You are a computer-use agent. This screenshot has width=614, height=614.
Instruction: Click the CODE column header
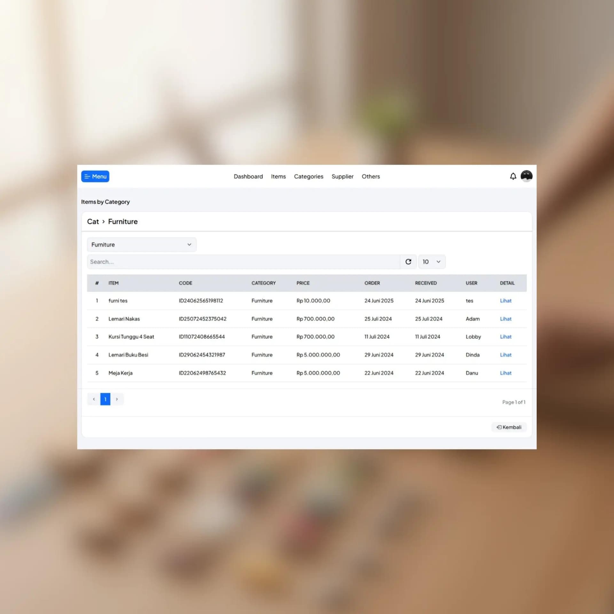click(x=185, y=283)
